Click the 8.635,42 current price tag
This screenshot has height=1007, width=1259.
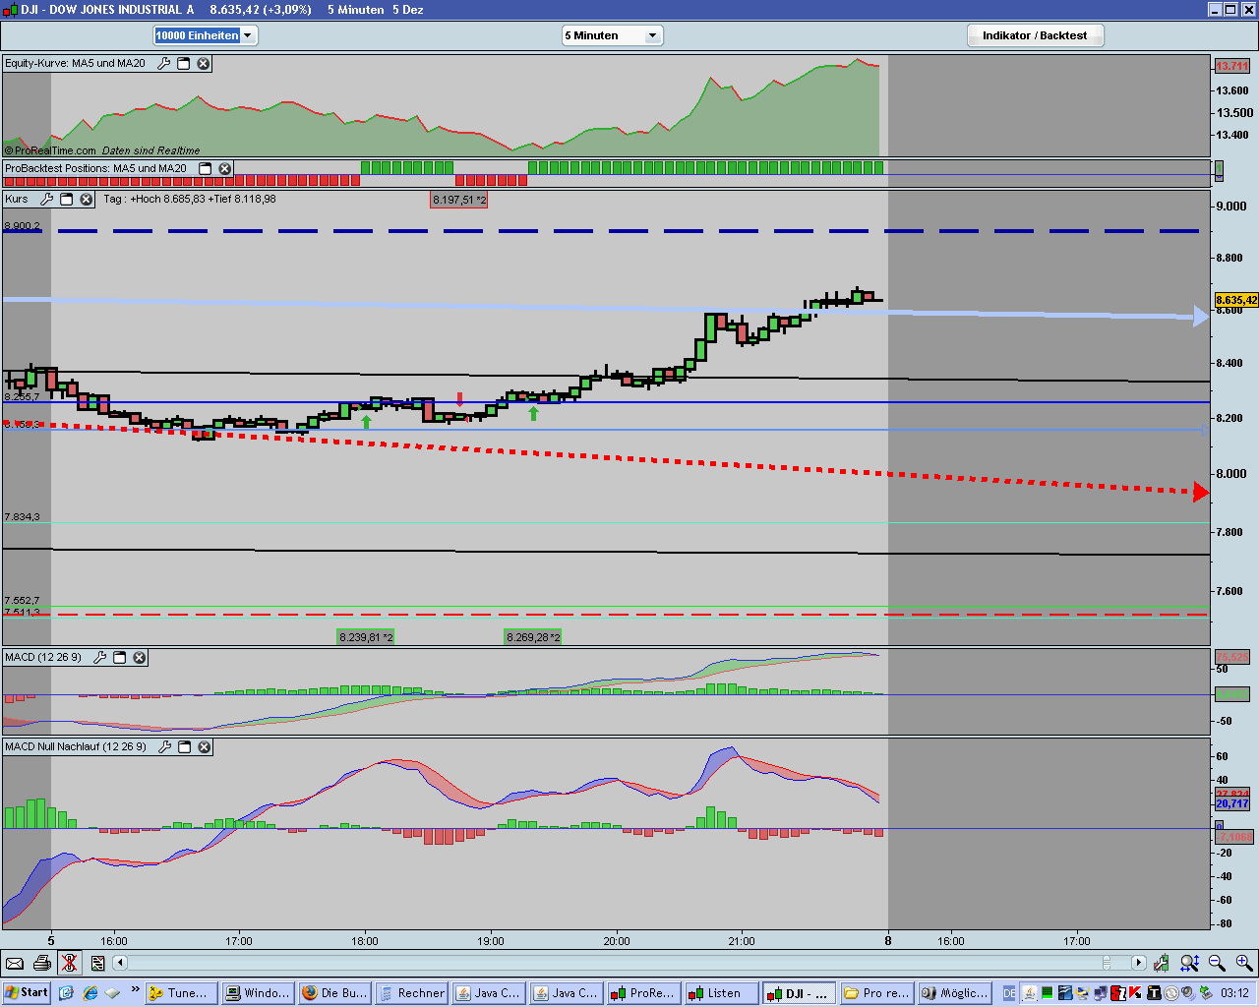[1236, 300]
